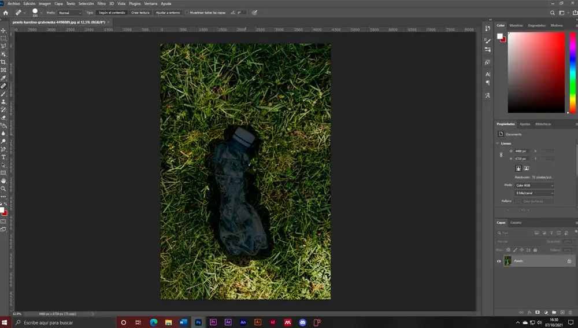Click the hue spectrum slider
Image resolution: width=578 pixels, height=328 pixels.
[573, 72]
